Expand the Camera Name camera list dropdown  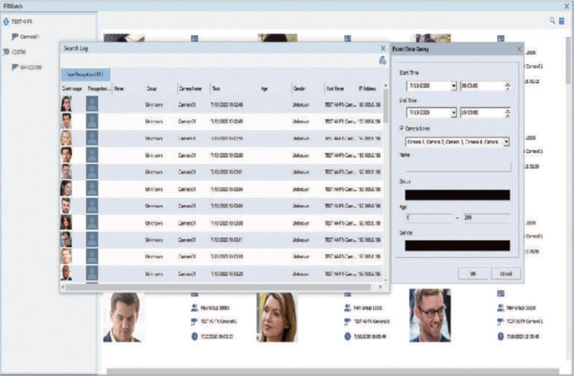(x=506, y=142)
